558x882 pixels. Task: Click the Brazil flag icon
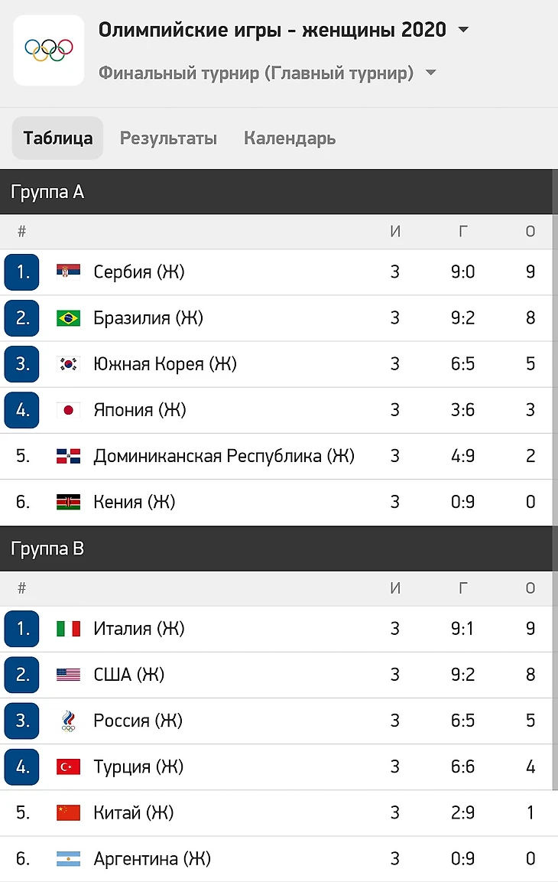coord(68,318)
